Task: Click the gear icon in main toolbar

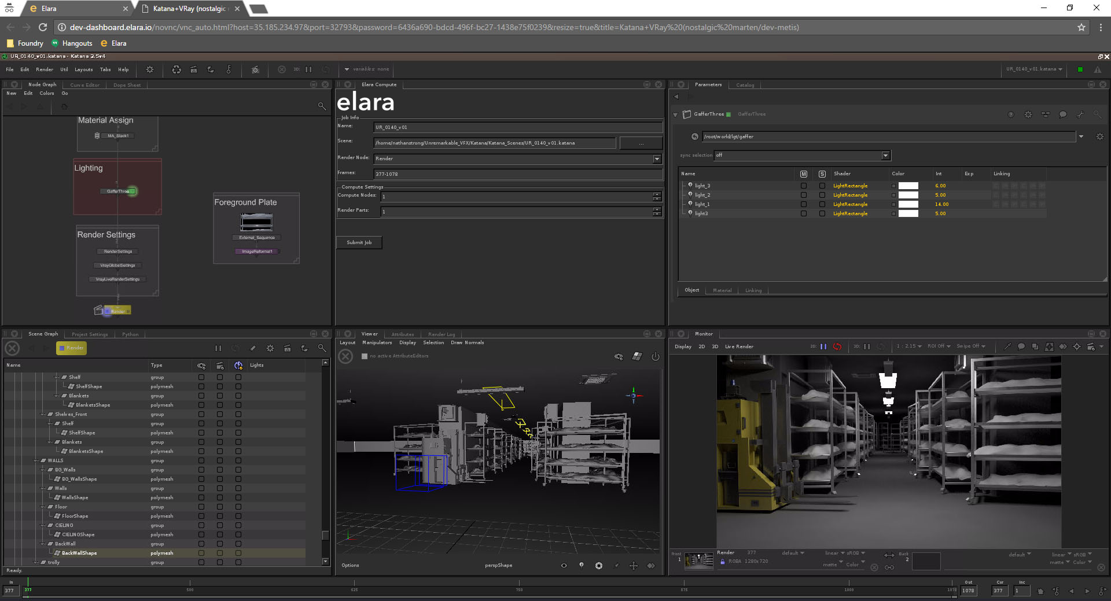Action: (150, 69)
